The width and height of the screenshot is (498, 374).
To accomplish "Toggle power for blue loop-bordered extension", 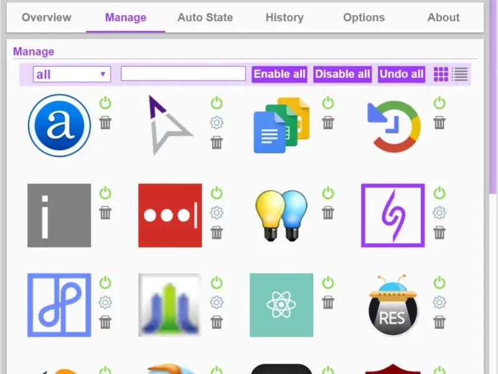I will (105, 283).
